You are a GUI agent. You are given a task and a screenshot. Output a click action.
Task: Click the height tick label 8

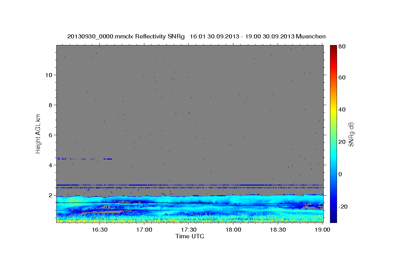50,105
